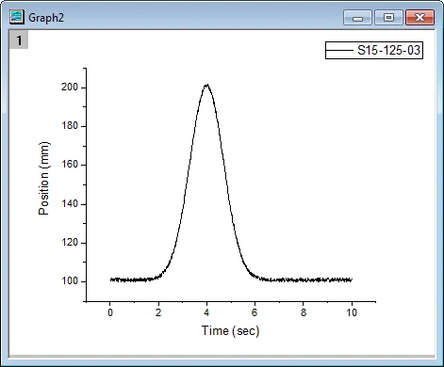The image size is (444, 367).
Task: Click the X-axis tick label 2
Action: click(158, 312)
